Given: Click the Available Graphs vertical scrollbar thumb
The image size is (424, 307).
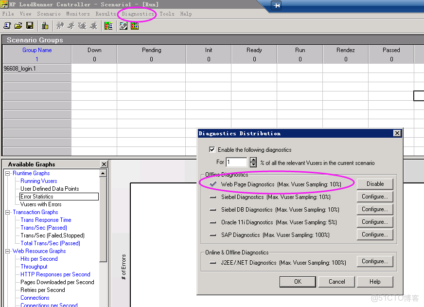Looking at the screenshot, I should point(103,219).
